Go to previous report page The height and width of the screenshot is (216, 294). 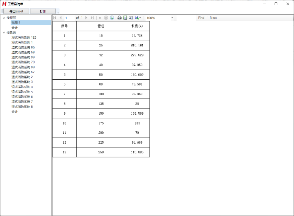click(61, 18)
